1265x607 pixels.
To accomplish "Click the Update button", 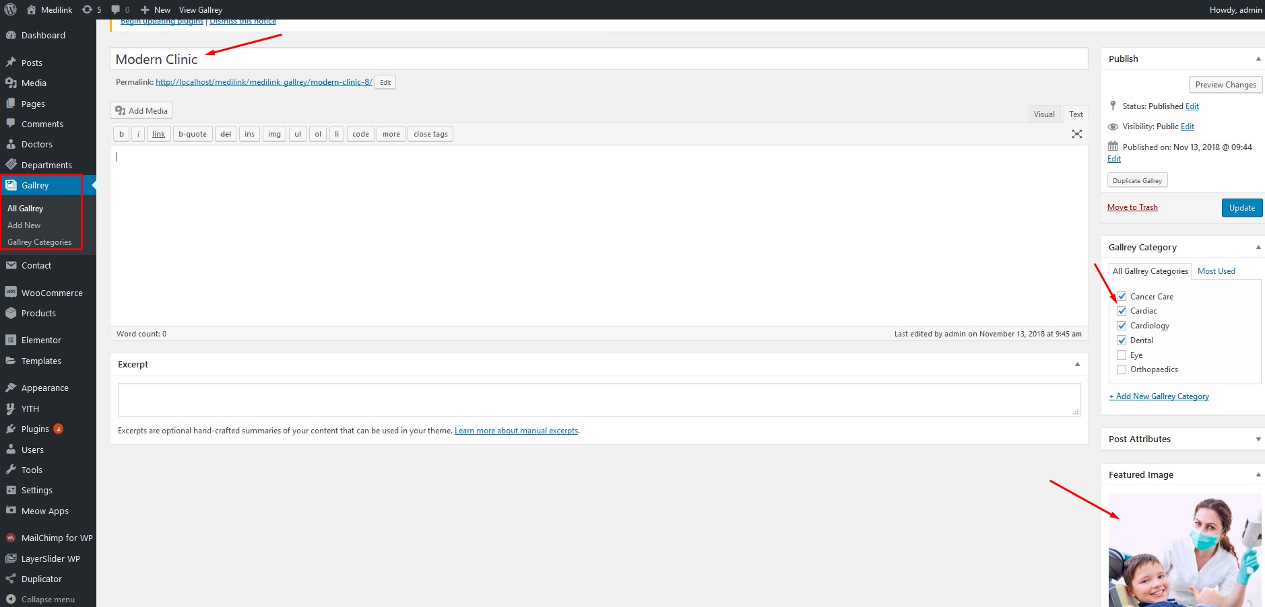I will (1241, 208).
